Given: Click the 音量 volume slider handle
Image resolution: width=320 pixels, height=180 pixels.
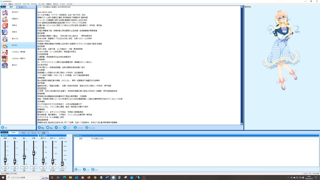Looking at the screenshot, I should [5, 160].
